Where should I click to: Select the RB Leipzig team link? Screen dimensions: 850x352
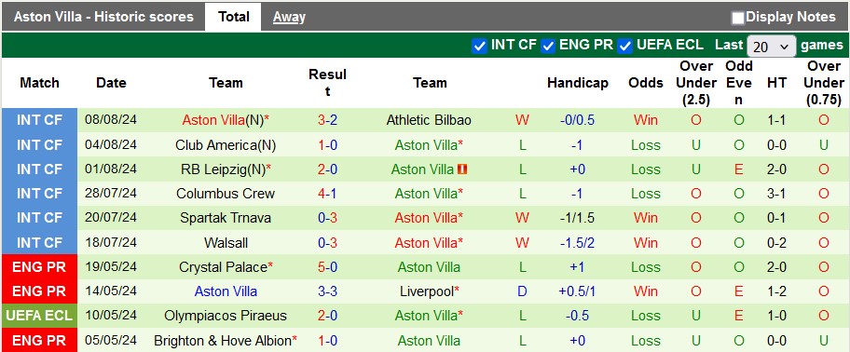click(x=224, y=169)
